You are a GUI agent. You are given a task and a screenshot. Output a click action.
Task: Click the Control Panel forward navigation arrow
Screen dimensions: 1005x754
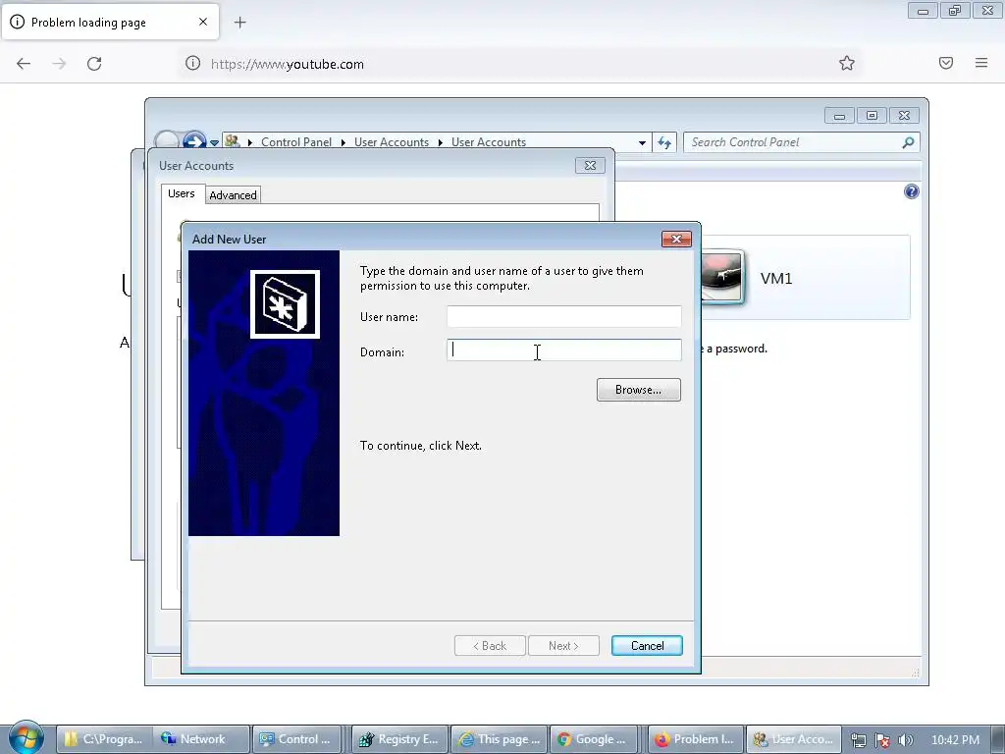pos(193,141)
